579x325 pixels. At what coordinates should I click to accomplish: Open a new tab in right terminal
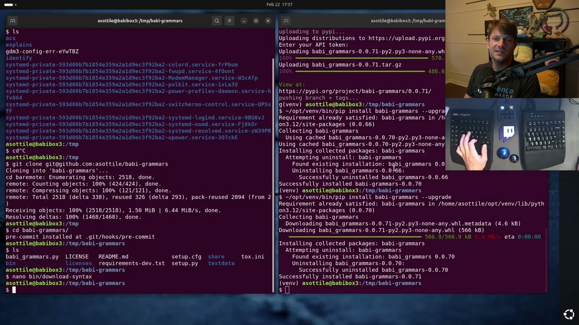286,21
